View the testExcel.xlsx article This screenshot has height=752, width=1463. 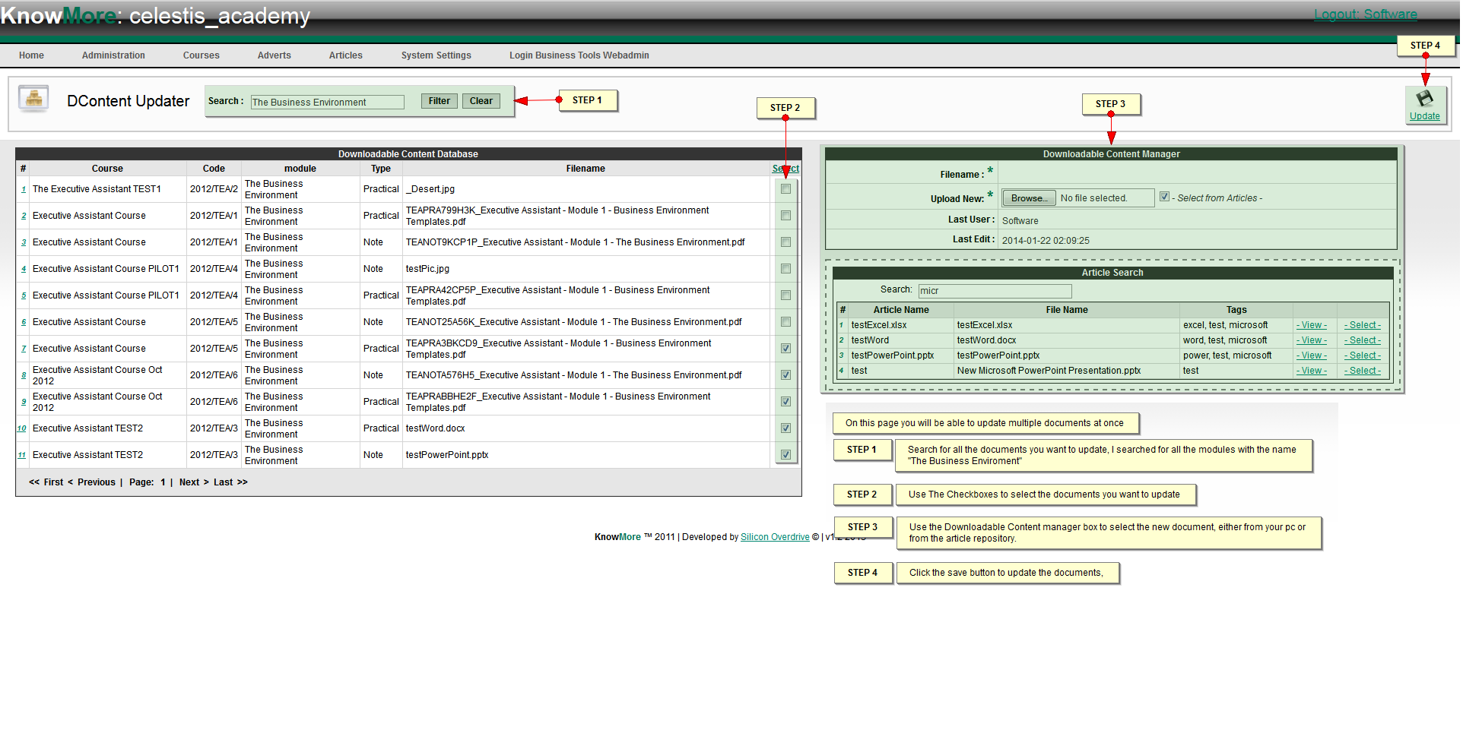click(1312, 325)
